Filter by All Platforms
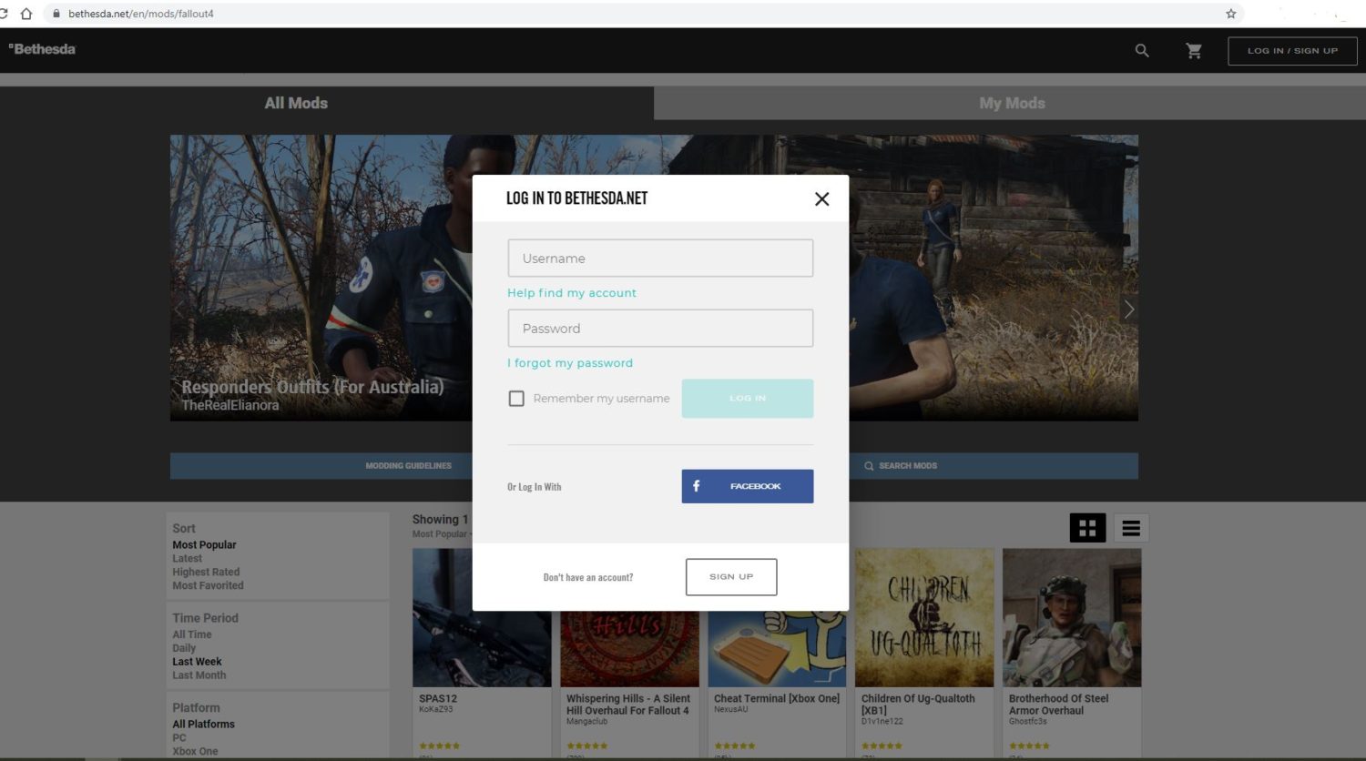1366x761 pixels. coord(203,725)
